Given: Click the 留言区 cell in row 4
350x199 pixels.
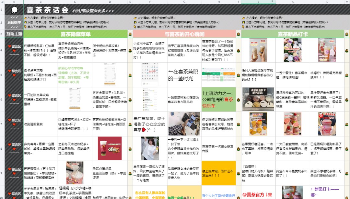Looking at the screenshot, I should pos(14,50).
